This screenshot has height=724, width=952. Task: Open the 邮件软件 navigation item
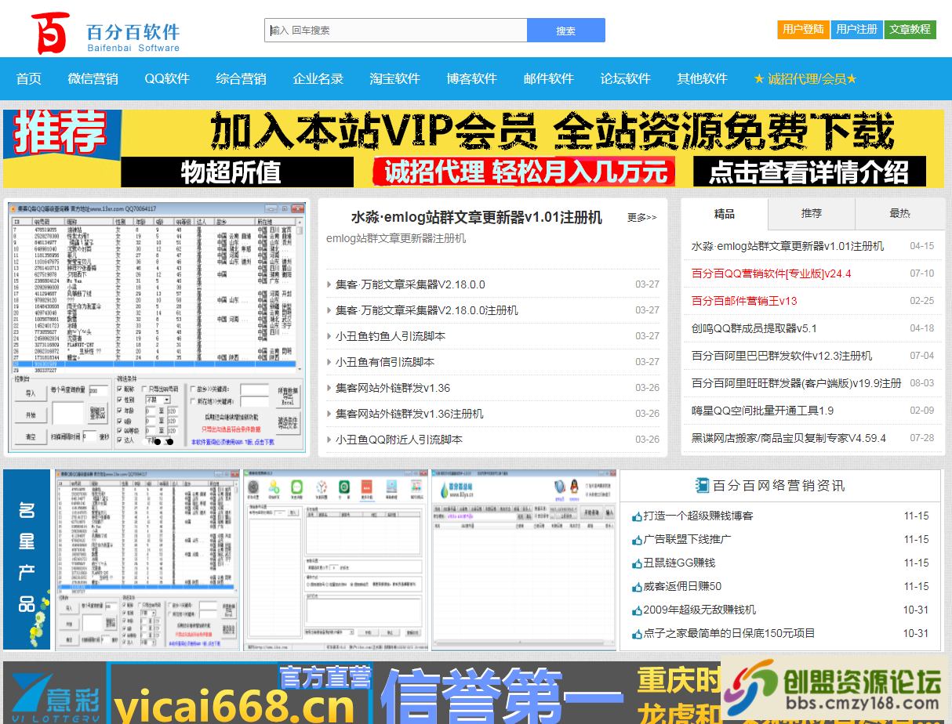[x=549, y=78]
